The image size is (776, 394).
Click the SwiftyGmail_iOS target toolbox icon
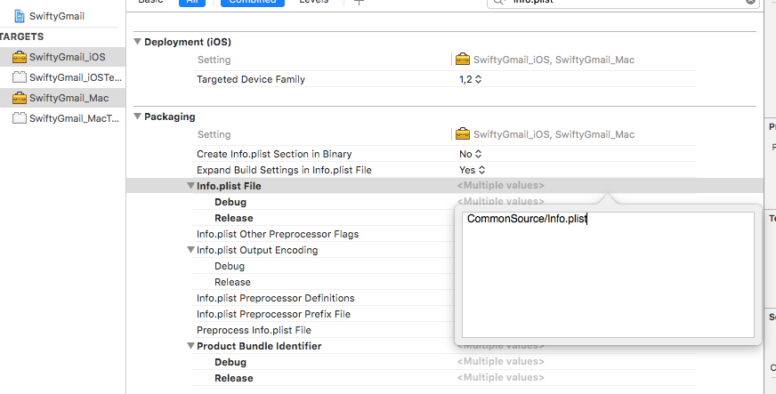point(20,57)
